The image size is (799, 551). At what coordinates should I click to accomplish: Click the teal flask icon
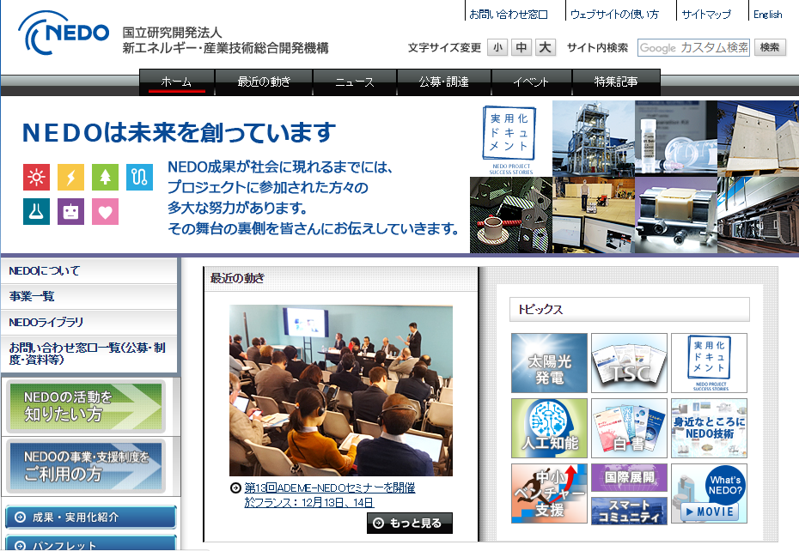[36, 211]
